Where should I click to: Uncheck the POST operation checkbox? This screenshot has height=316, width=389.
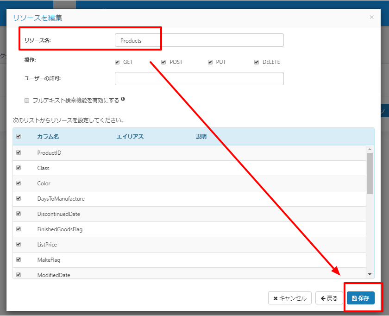pos(163,62)
